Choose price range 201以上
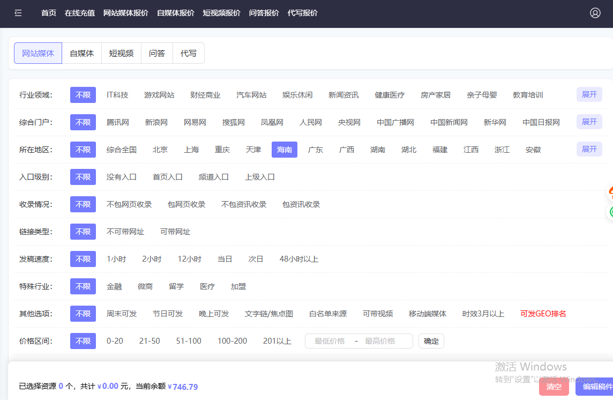Image resolution: width=613 pixels, height=400 pixels. pyautogui.click(x=277, y=342)
